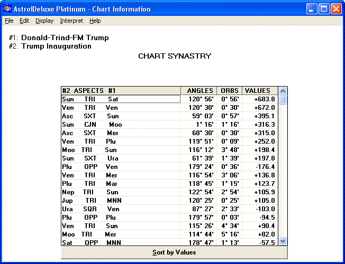345x264 pixels.
Task: Click the Sort by Values button
Action: pos(174,252)
